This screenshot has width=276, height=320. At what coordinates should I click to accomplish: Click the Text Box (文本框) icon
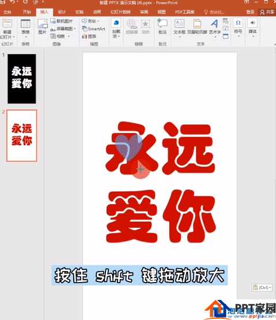click(179, 24)
